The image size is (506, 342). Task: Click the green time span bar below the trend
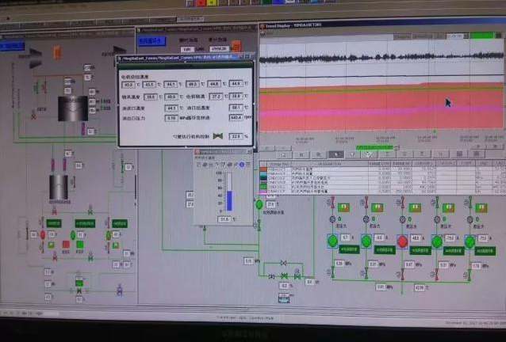(374, 147)
